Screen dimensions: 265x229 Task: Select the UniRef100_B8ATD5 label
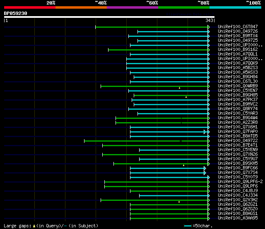(x=238, y=136)
